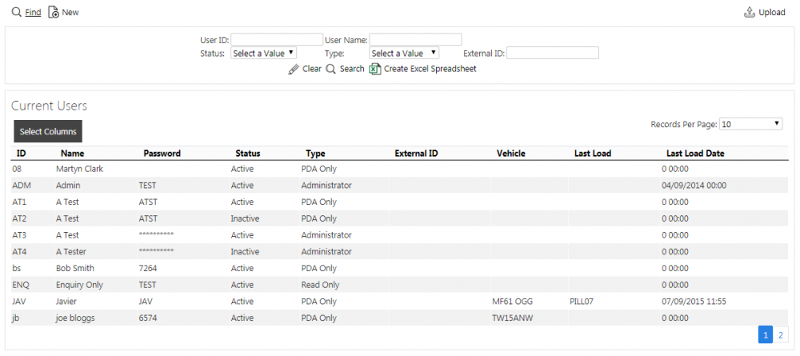Expand the Records Per Page dropdown
The width and height of the screenshot is (800, 356).
click(750, 124)
